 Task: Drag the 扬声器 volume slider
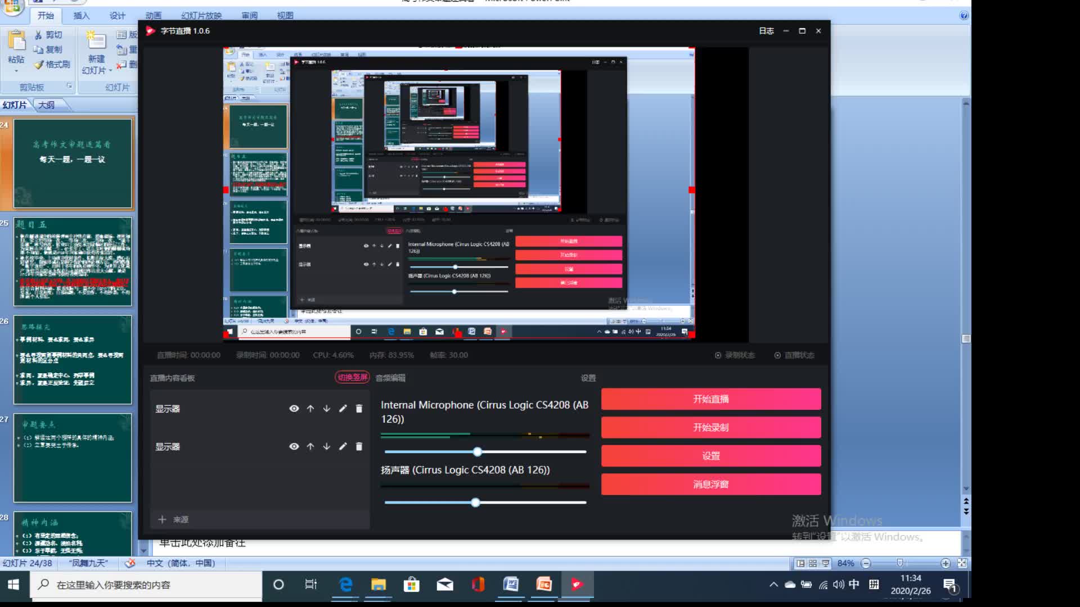475,502
